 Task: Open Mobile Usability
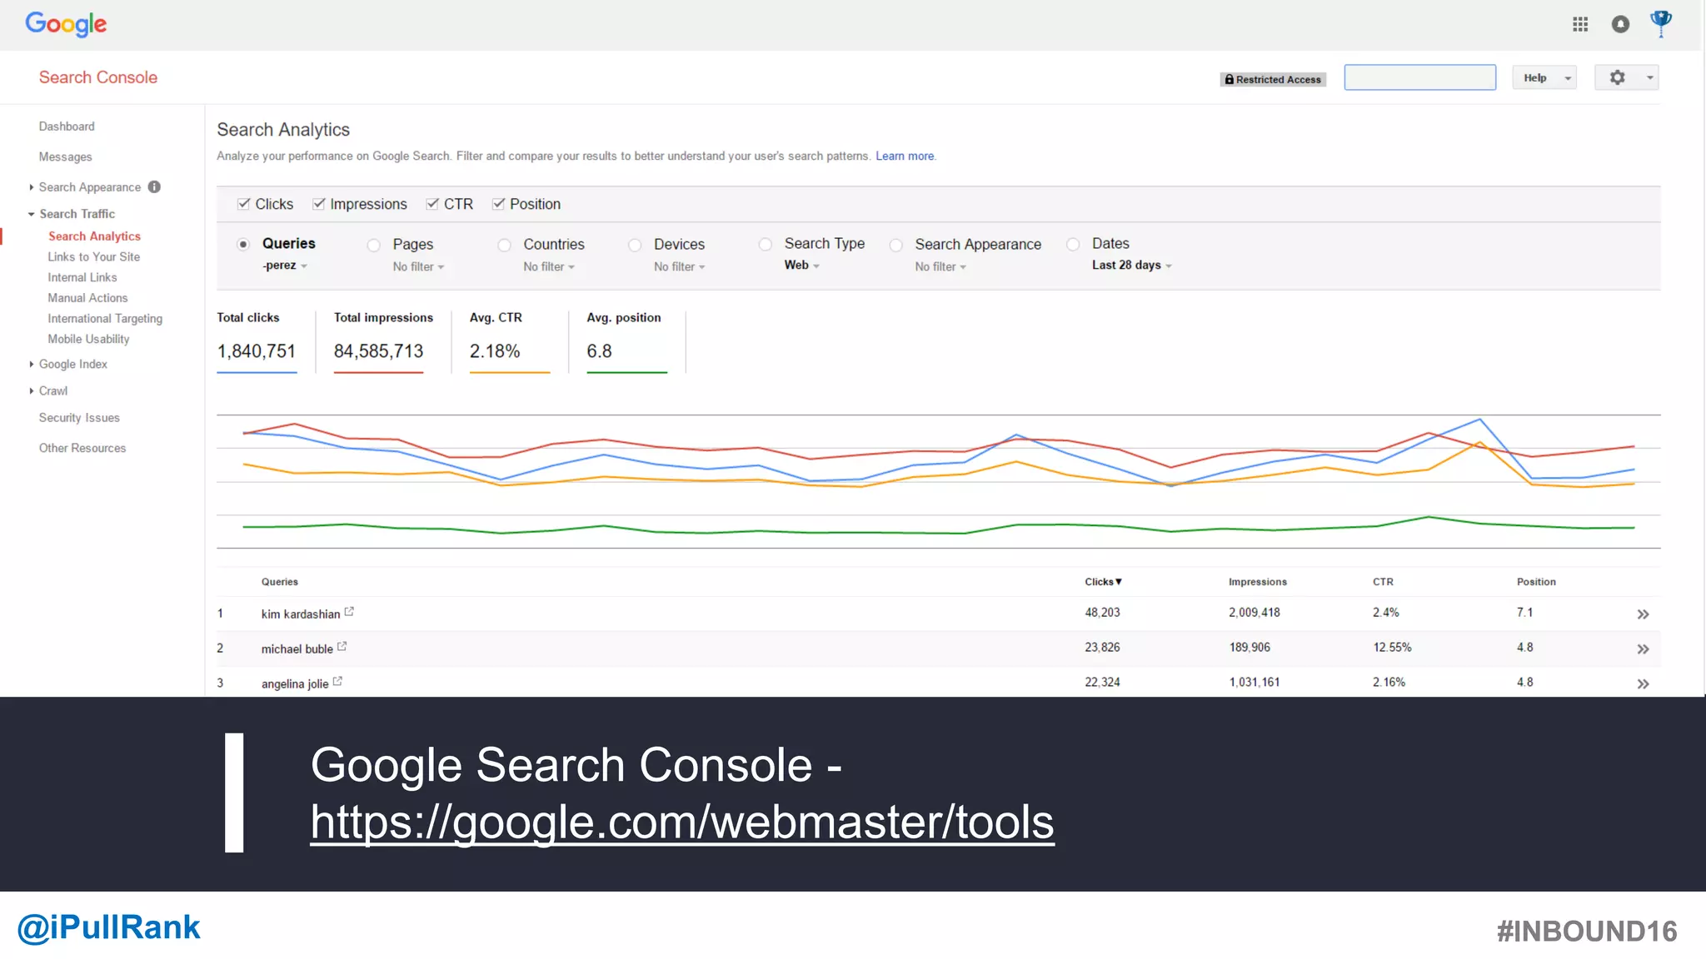[x=88, y=339]
